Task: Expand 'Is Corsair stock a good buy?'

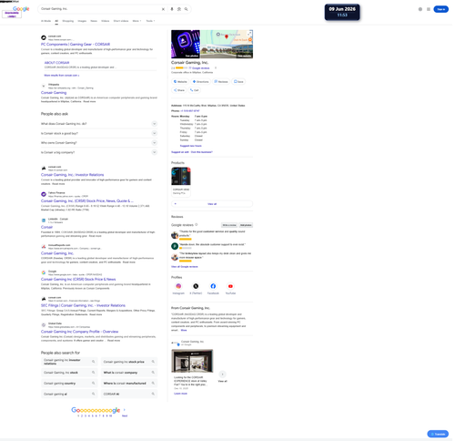Action: [x=99, y=133]
